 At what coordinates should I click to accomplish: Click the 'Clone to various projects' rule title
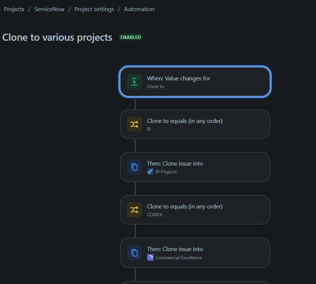(57, 37)
